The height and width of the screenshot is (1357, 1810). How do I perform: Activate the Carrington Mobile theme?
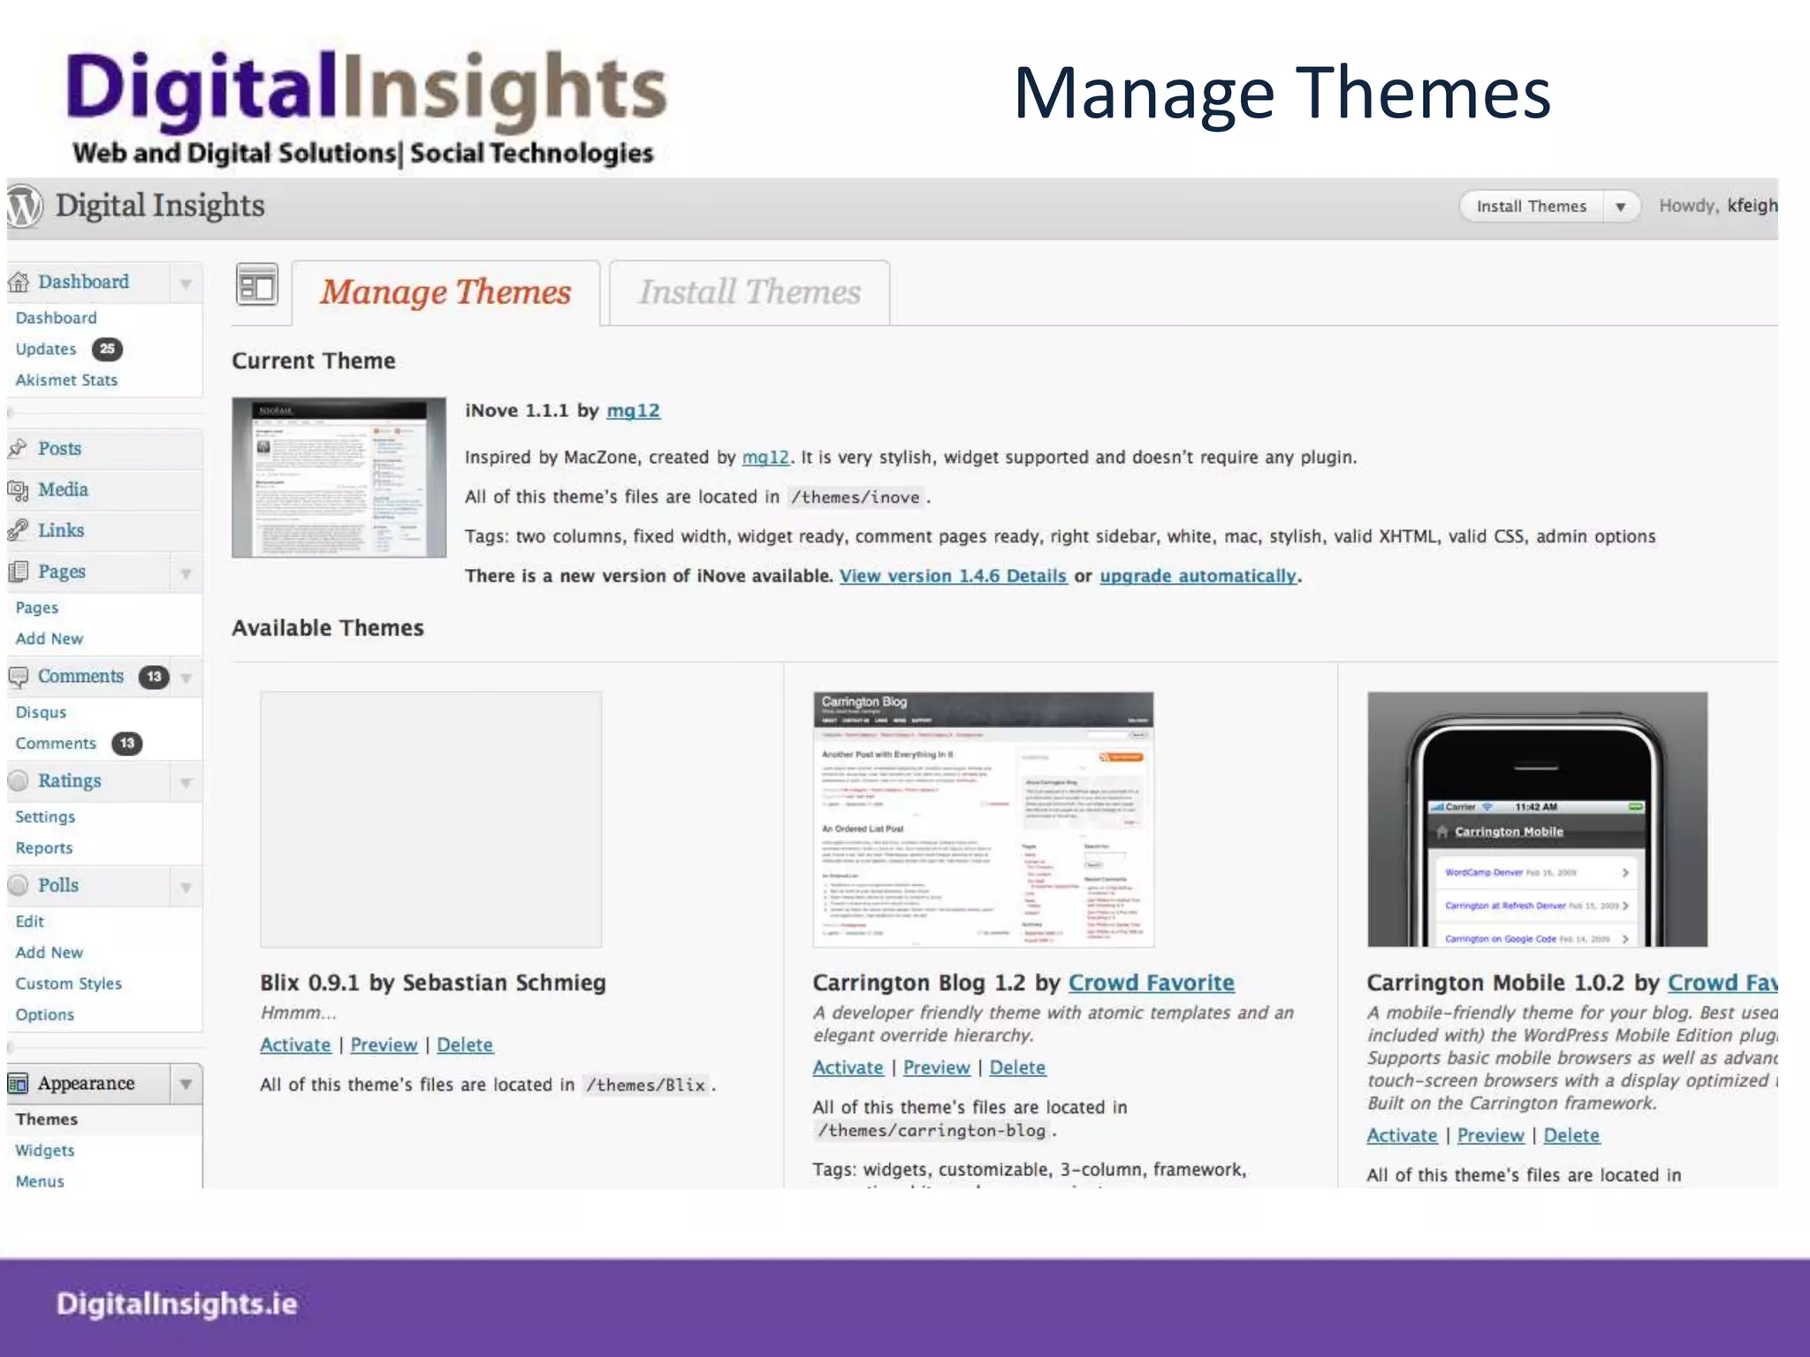point(1402,1136)
